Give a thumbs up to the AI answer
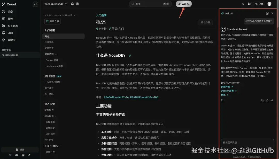Screen dimensions: 279x159 267,100
